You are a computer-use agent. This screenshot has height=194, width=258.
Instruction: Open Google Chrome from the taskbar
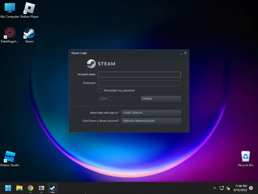coord(30,188)
